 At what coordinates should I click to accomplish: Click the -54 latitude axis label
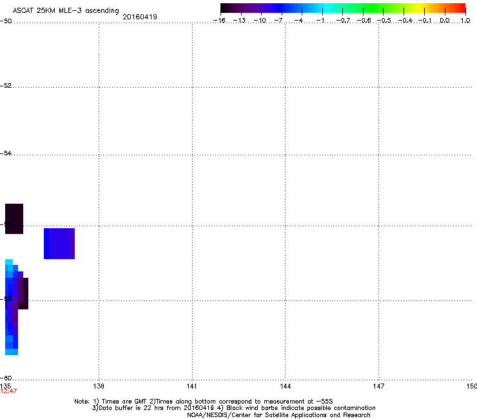point(6,153)
